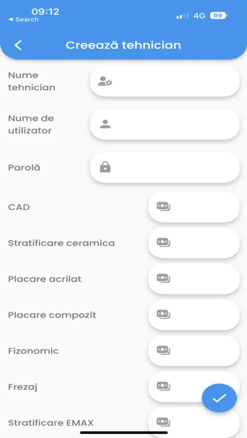
Task: Click the money icon beside Placare acrilat
Action: (x=163, y=278)
